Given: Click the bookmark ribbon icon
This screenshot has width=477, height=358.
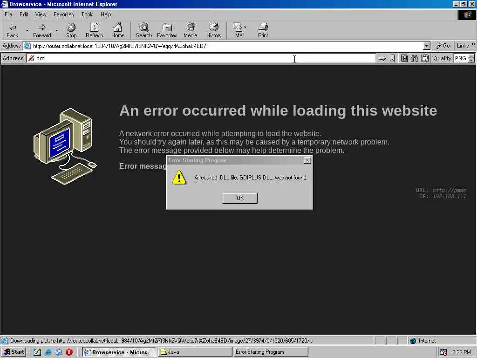Looking at the screenshot, I should coord(392,58).
